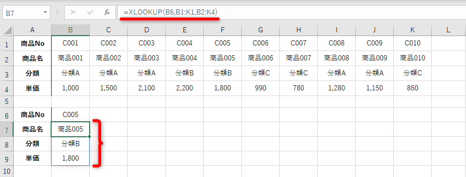
Task: Click cell containing 1,000
Action: click(70, 88)
